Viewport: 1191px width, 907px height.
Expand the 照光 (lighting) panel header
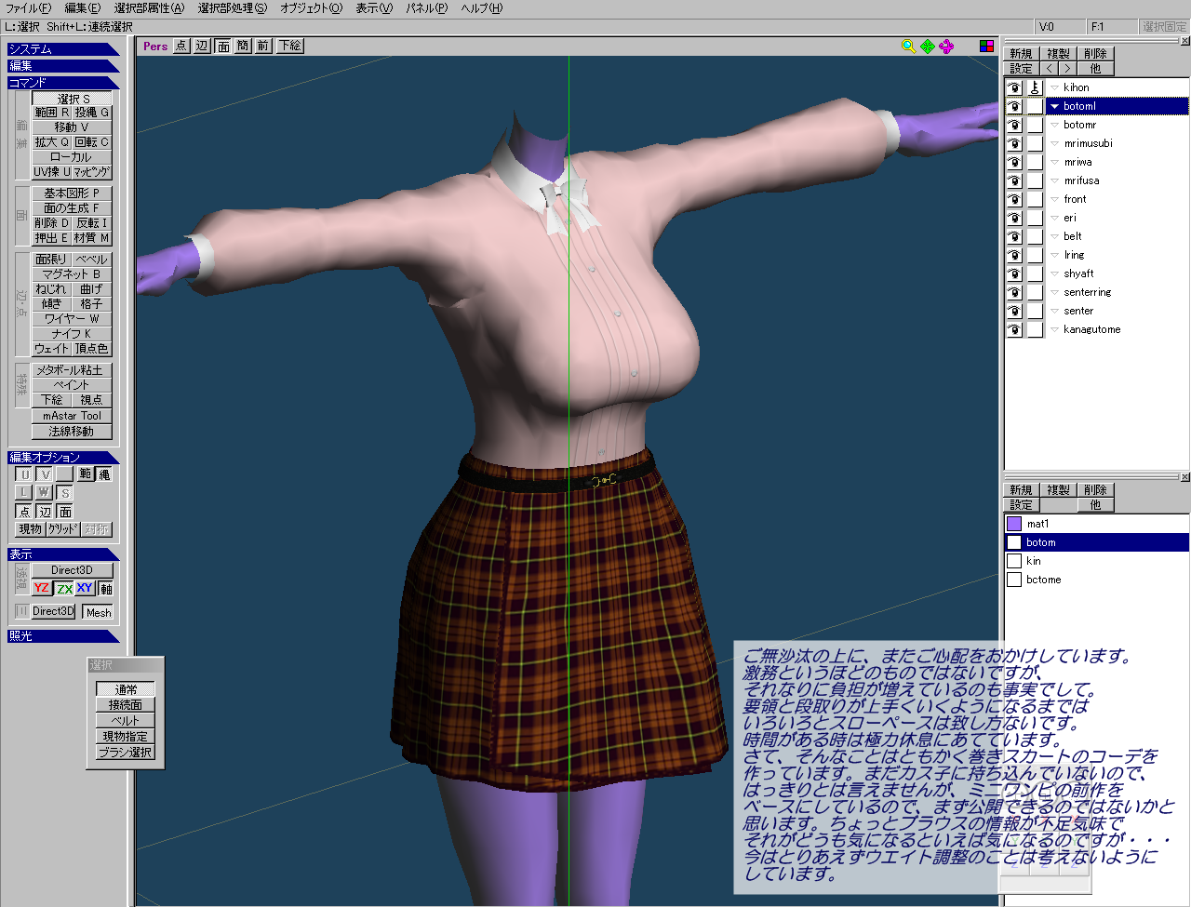61,636
